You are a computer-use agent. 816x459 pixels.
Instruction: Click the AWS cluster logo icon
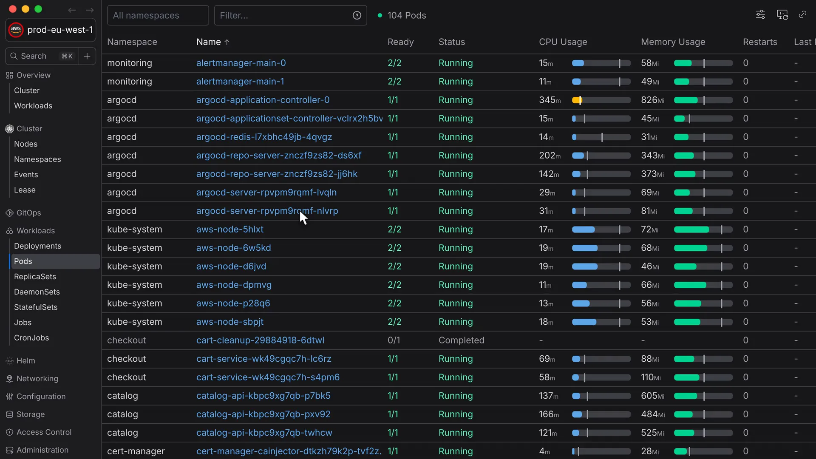pos(16,30)
